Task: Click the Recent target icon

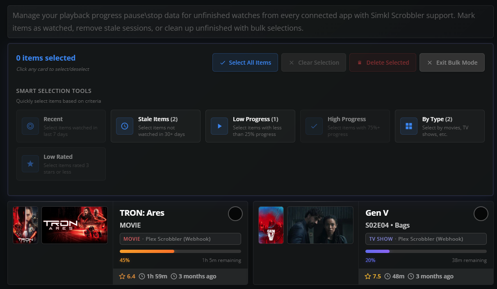Action: 30,126
